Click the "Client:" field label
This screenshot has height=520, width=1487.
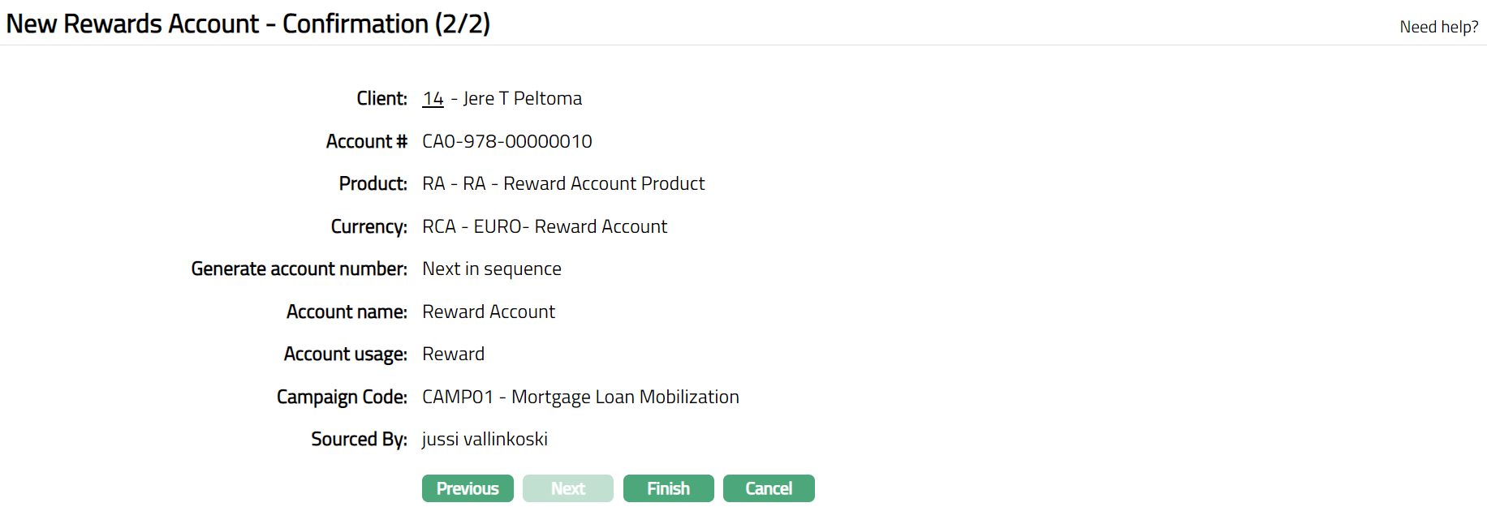tap(381, 99)
